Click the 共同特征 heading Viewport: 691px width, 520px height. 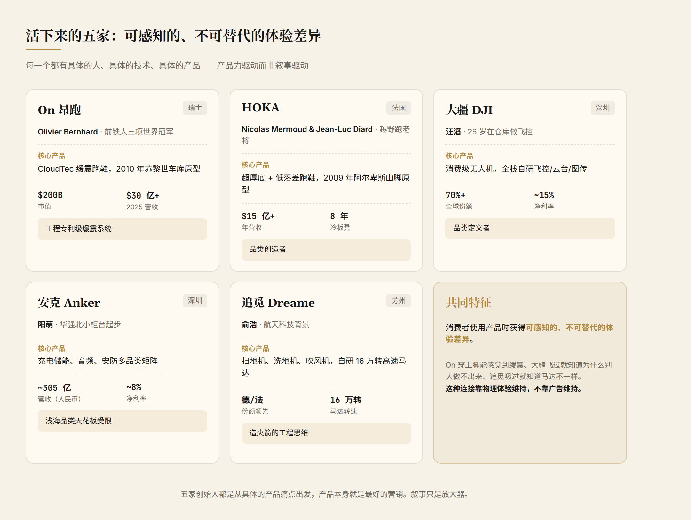tap(468, 303)
